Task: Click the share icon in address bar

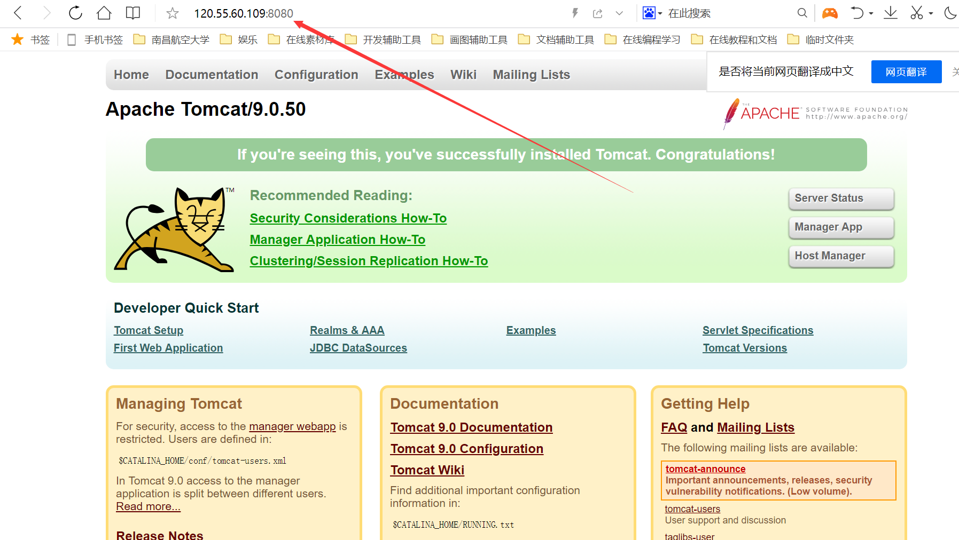Action: [598, 13]
